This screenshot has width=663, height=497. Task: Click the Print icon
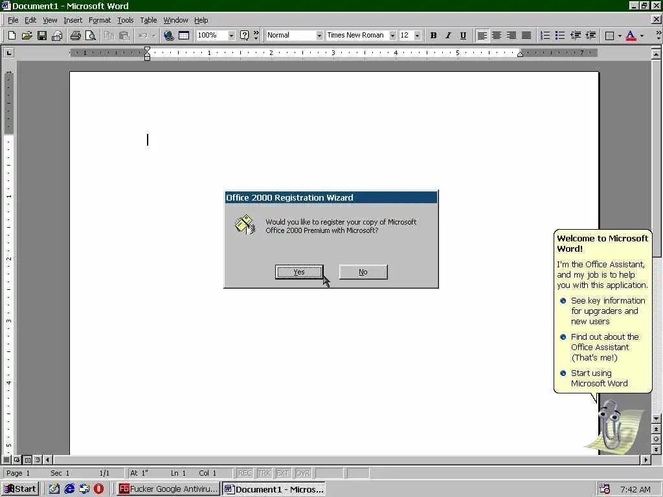click(x=75, y=36)
